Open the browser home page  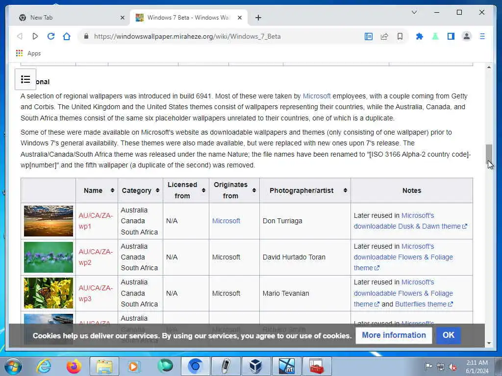click(67, 36)
